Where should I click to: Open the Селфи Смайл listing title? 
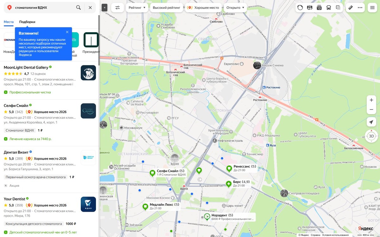pyautogui.click(x=16, y=106)
